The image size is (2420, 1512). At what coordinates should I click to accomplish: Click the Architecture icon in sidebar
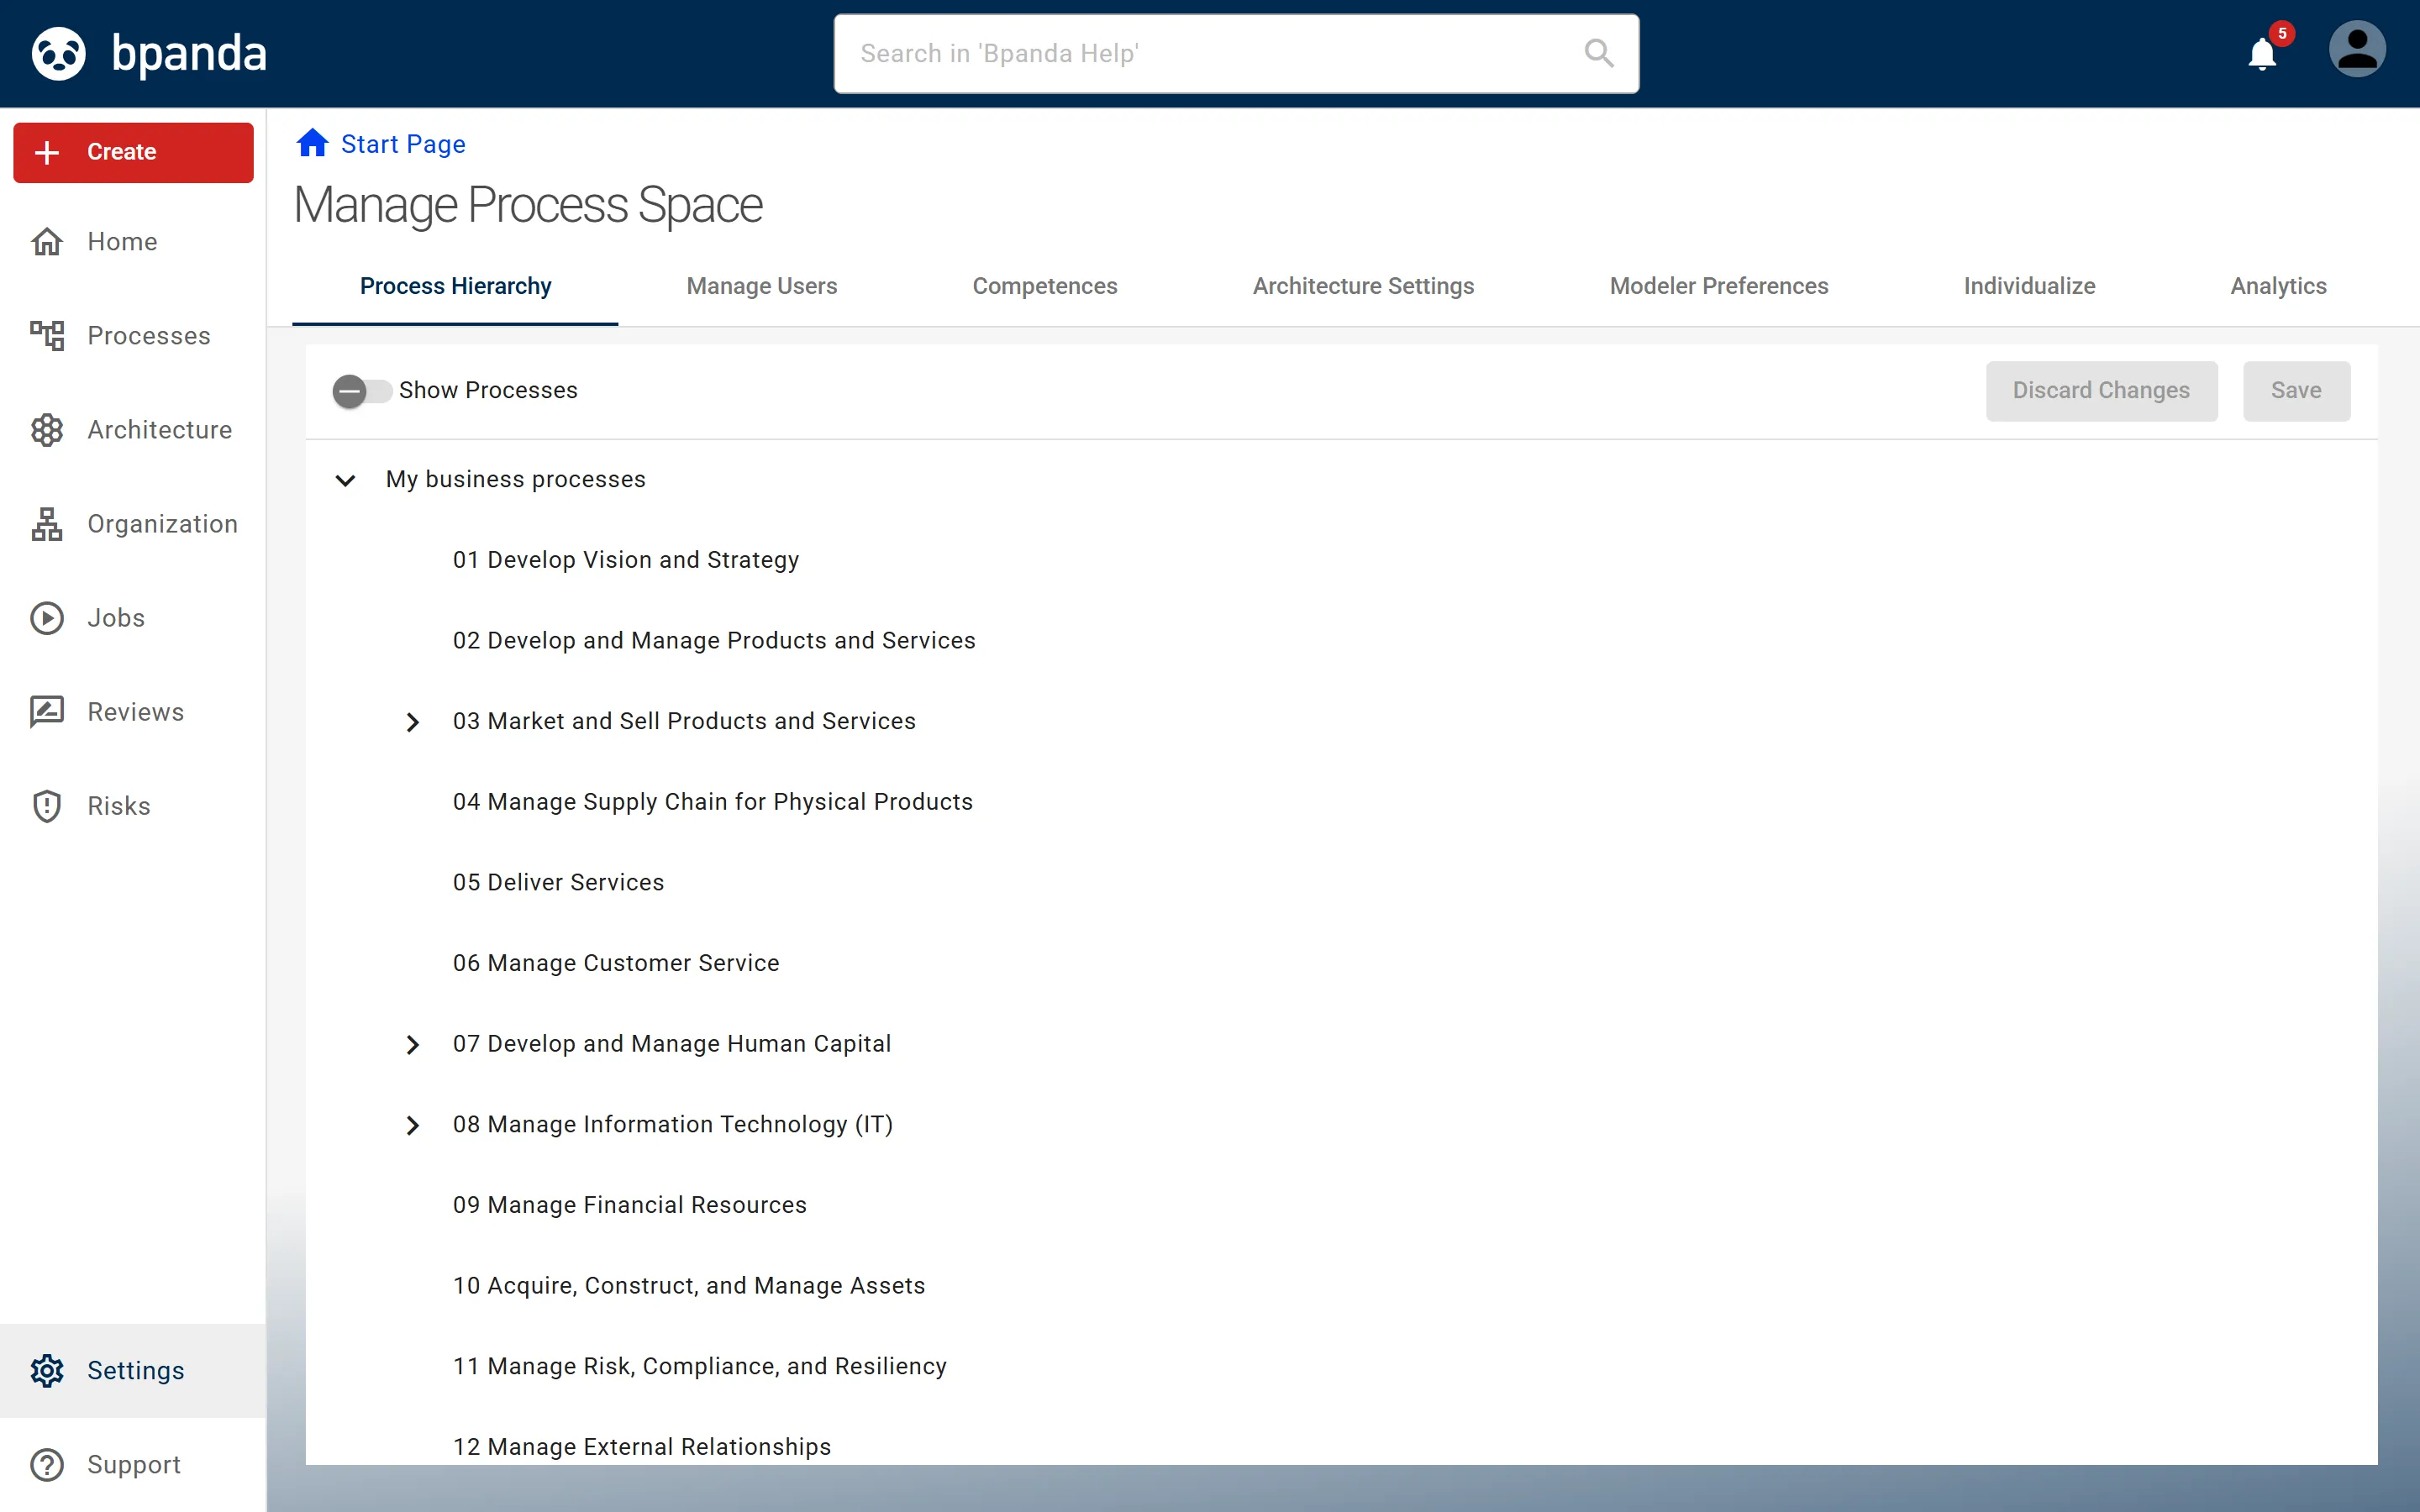[47, 430]
